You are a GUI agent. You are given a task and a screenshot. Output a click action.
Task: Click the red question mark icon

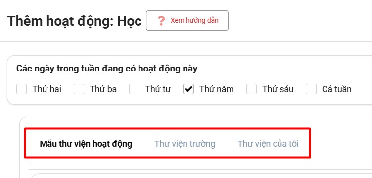tap(161, 21)
